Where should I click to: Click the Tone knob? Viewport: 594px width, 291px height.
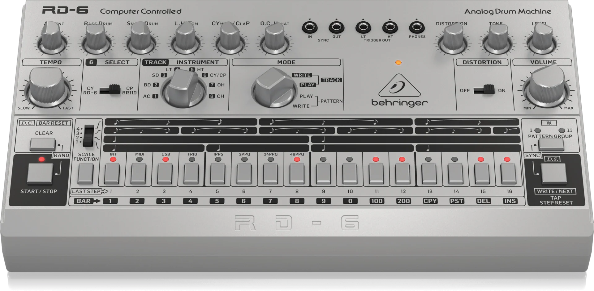[x=497, y=39]
